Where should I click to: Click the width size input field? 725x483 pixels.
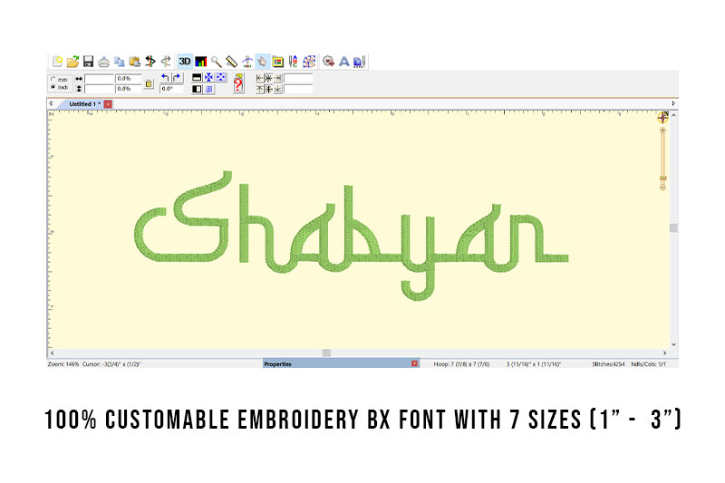click(x=99, y=79)
